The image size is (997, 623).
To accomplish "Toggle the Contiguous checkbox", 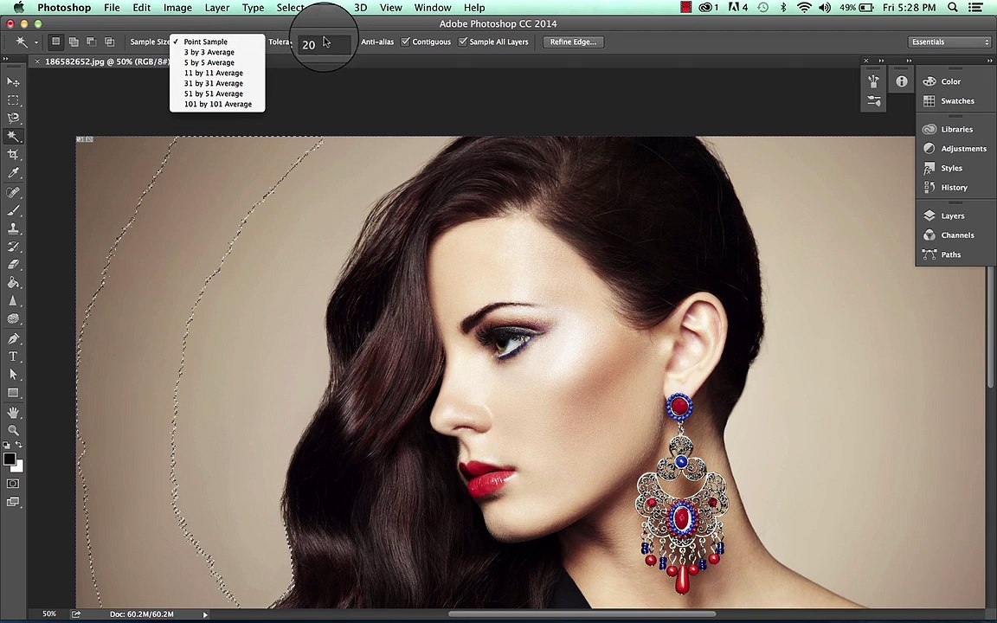I will point(405,42).
